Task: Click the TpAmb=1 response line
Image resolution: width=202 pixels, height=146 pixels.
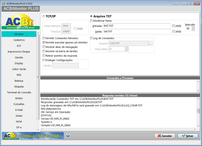Action: (x=46, y=122)
